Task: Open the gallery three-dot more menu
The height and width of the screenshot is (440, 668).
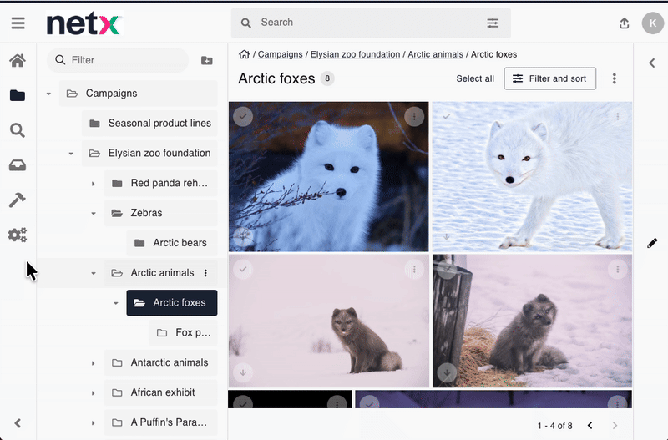Action: coord(615,78)
